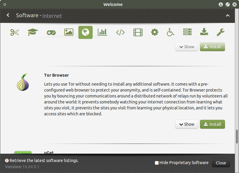Open the Office bar chart category
Viewport: 239px width, 173px height.
coord(103,32)
